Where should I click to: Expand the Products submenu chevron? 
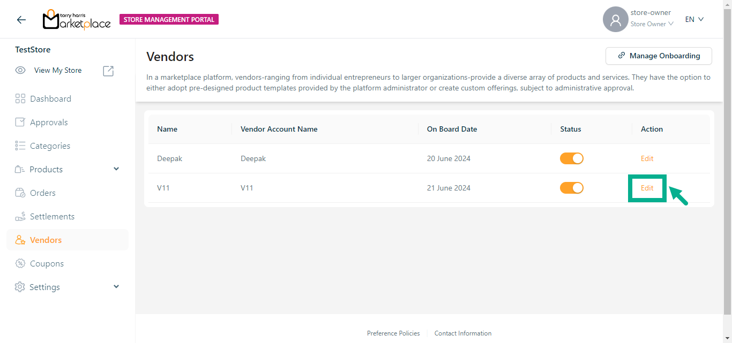pyautogui.click(x=116, y=169)
